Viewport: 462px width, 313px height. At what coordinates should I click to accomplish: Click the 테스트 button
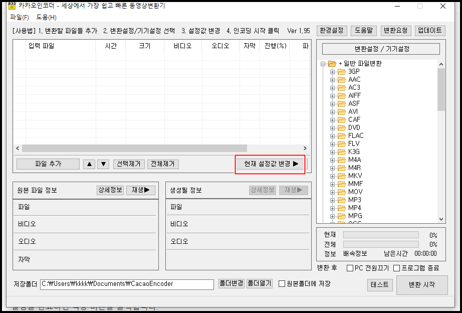(x=380, y=285)
